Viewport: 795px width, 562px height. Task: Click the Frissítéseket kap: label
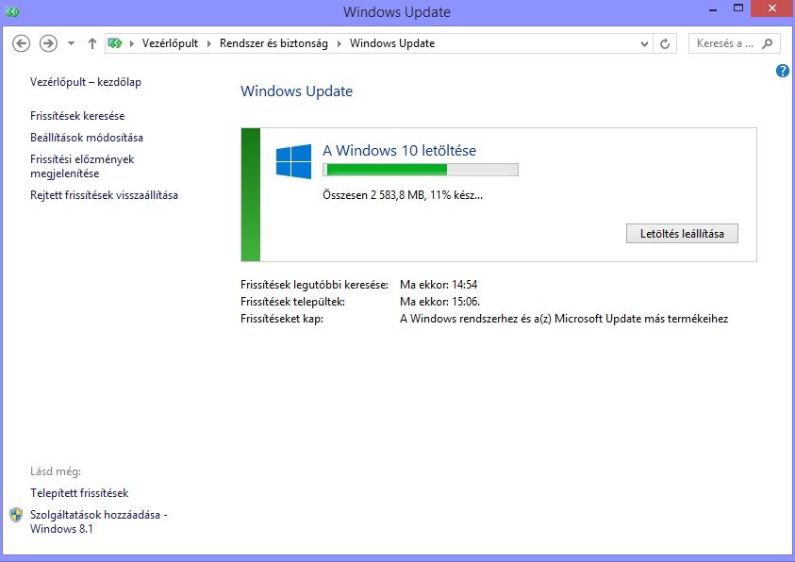tap(282, 319)
